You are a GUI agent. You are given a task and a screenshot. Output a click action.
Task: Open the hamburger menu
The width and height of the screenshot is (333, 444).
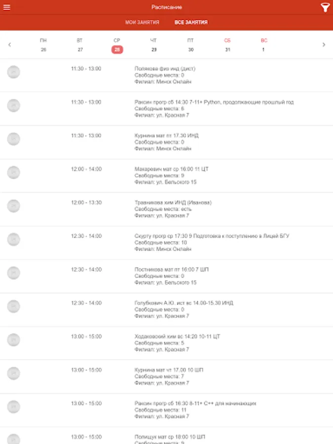click(7, 7)
